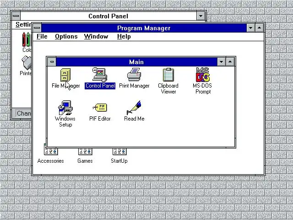Minimize the Main group window
The image size is (293, 220).
[222, 62]
